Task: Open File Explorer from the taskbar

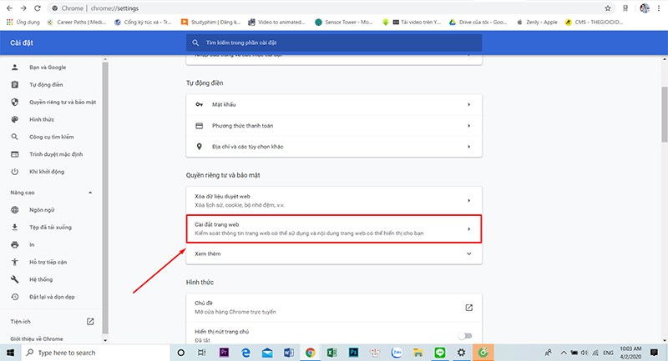Action: point(418,352)
